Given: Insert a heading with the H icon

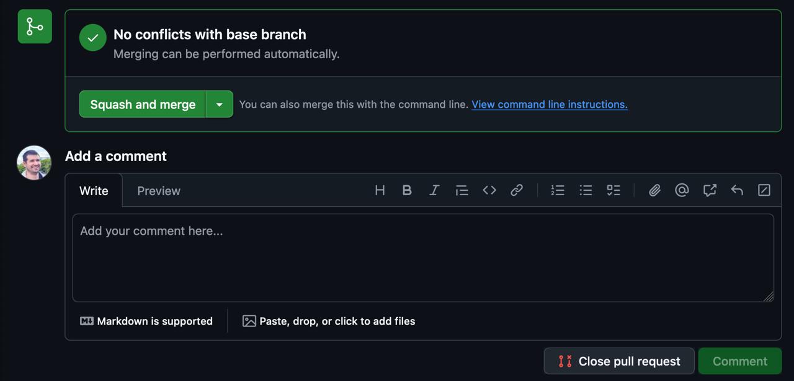Looking at the screenshot, I should pos(380,190).
